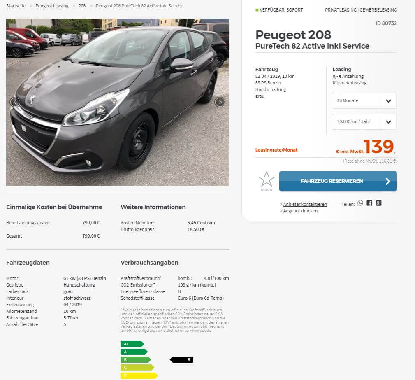415x380 pixels.
Task: Click the Merken star icon
Action: [x=267, y=179]
